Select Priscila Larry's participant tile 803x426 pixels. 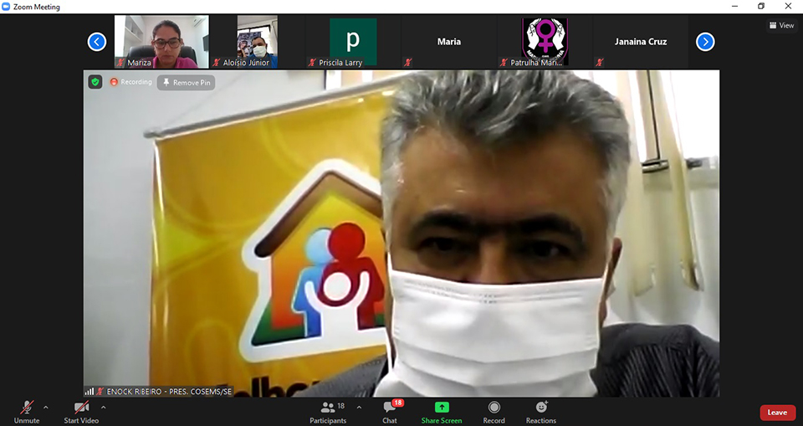tap(352, 41)
